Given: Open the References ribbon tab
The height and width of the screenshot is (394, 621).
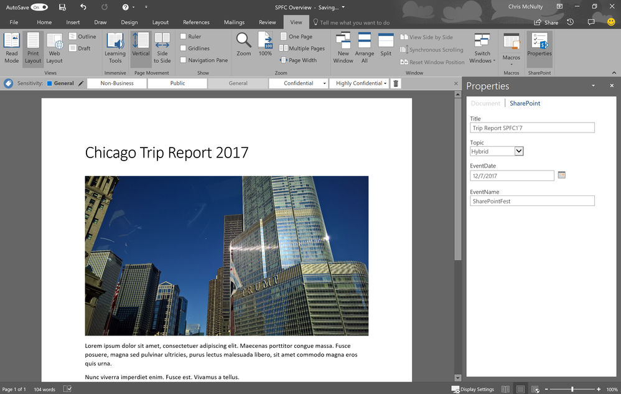Looking at the screenshot, I should [196, 22].
